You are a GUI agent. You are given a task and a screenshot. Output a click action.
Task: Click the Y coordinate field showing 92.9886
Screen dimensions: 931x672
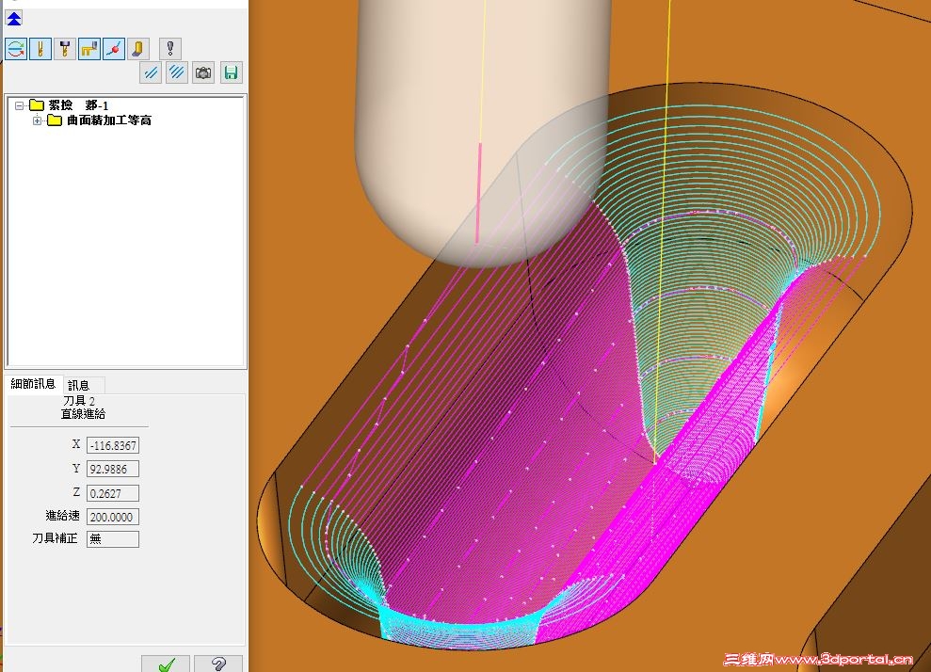[x=113, y=469]
